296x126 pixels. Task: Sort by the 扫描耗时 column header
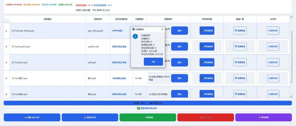click(139, 19)
